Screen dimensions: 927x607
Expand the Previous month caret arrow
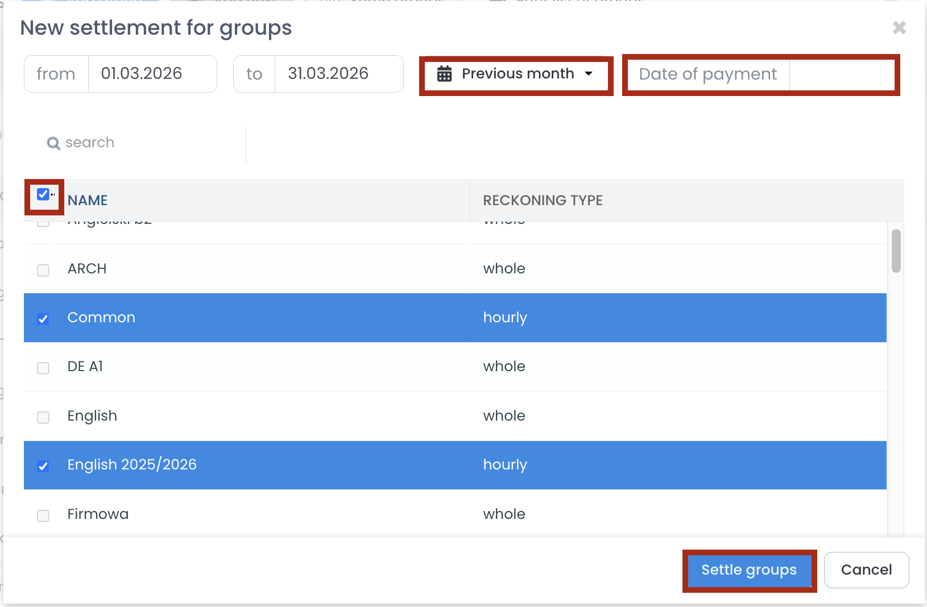point(589,74)
